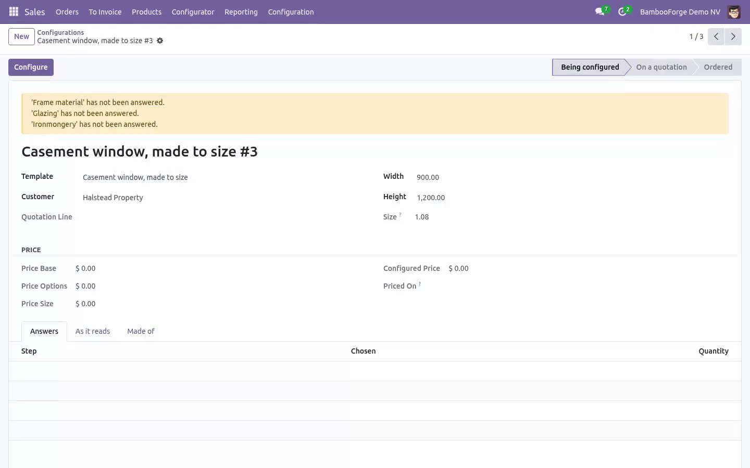
Task: Open the Reporting menu
Action: [241, 11]
